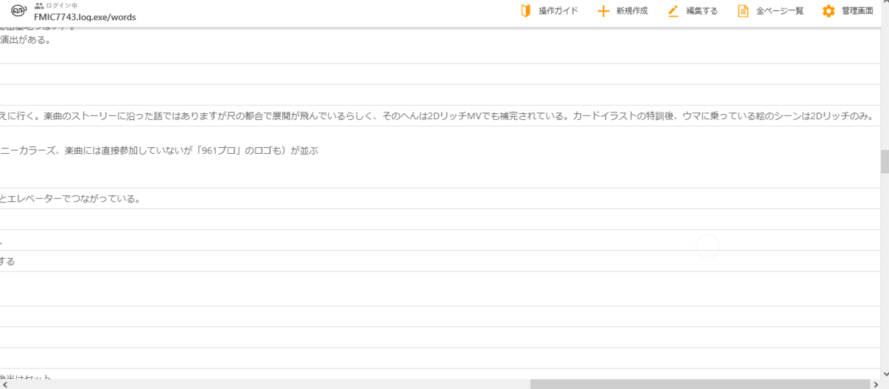Click row text とエレベーターでつながっている
The height and width of the screenshot is (389, 889).
pos(70,199)
